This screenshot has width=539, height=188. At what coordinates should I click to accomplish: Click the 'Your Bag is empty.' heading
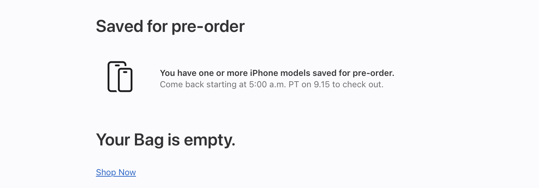click(x=165, y=140)
